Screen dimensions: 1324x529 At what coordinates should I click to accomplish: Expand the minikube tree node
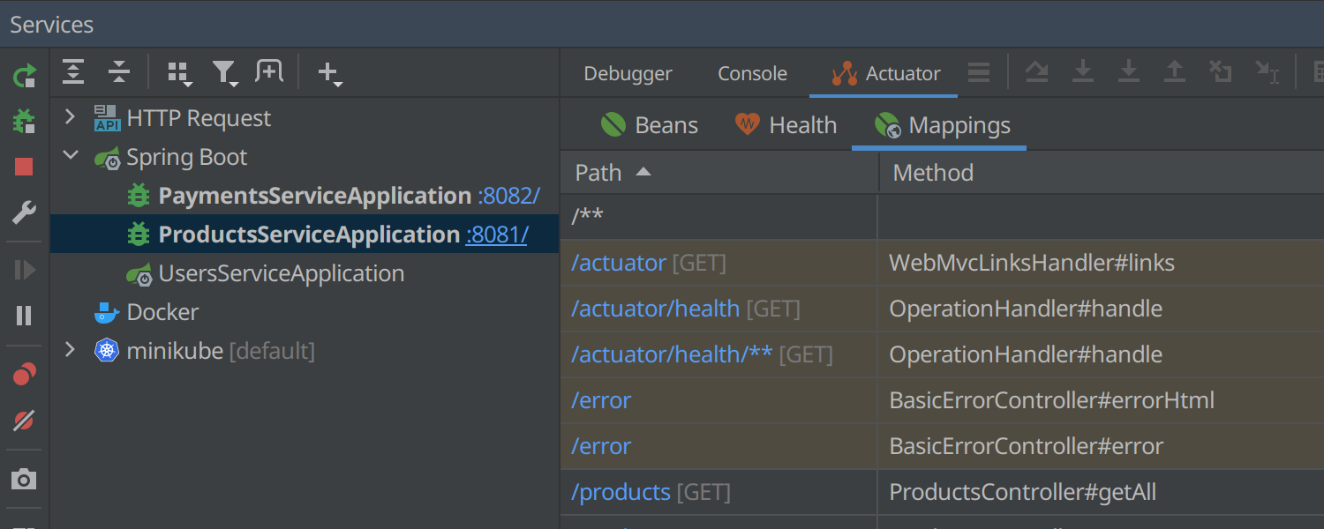pyautogui.click(x=71, y=350)
